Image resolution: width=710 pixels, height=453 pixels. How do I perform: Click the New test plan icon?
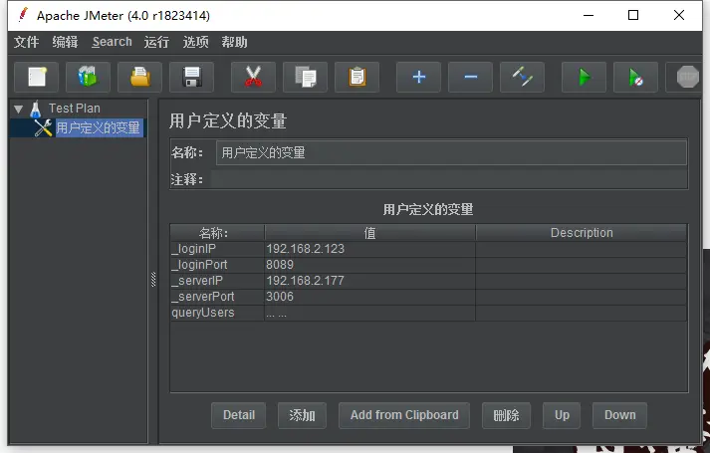(36, 77)
